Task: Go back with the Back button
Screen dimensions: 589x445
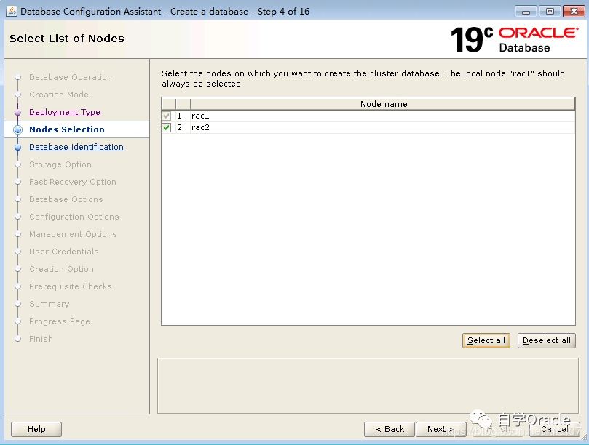Action: pyautogui.click(x=390, y=429)
